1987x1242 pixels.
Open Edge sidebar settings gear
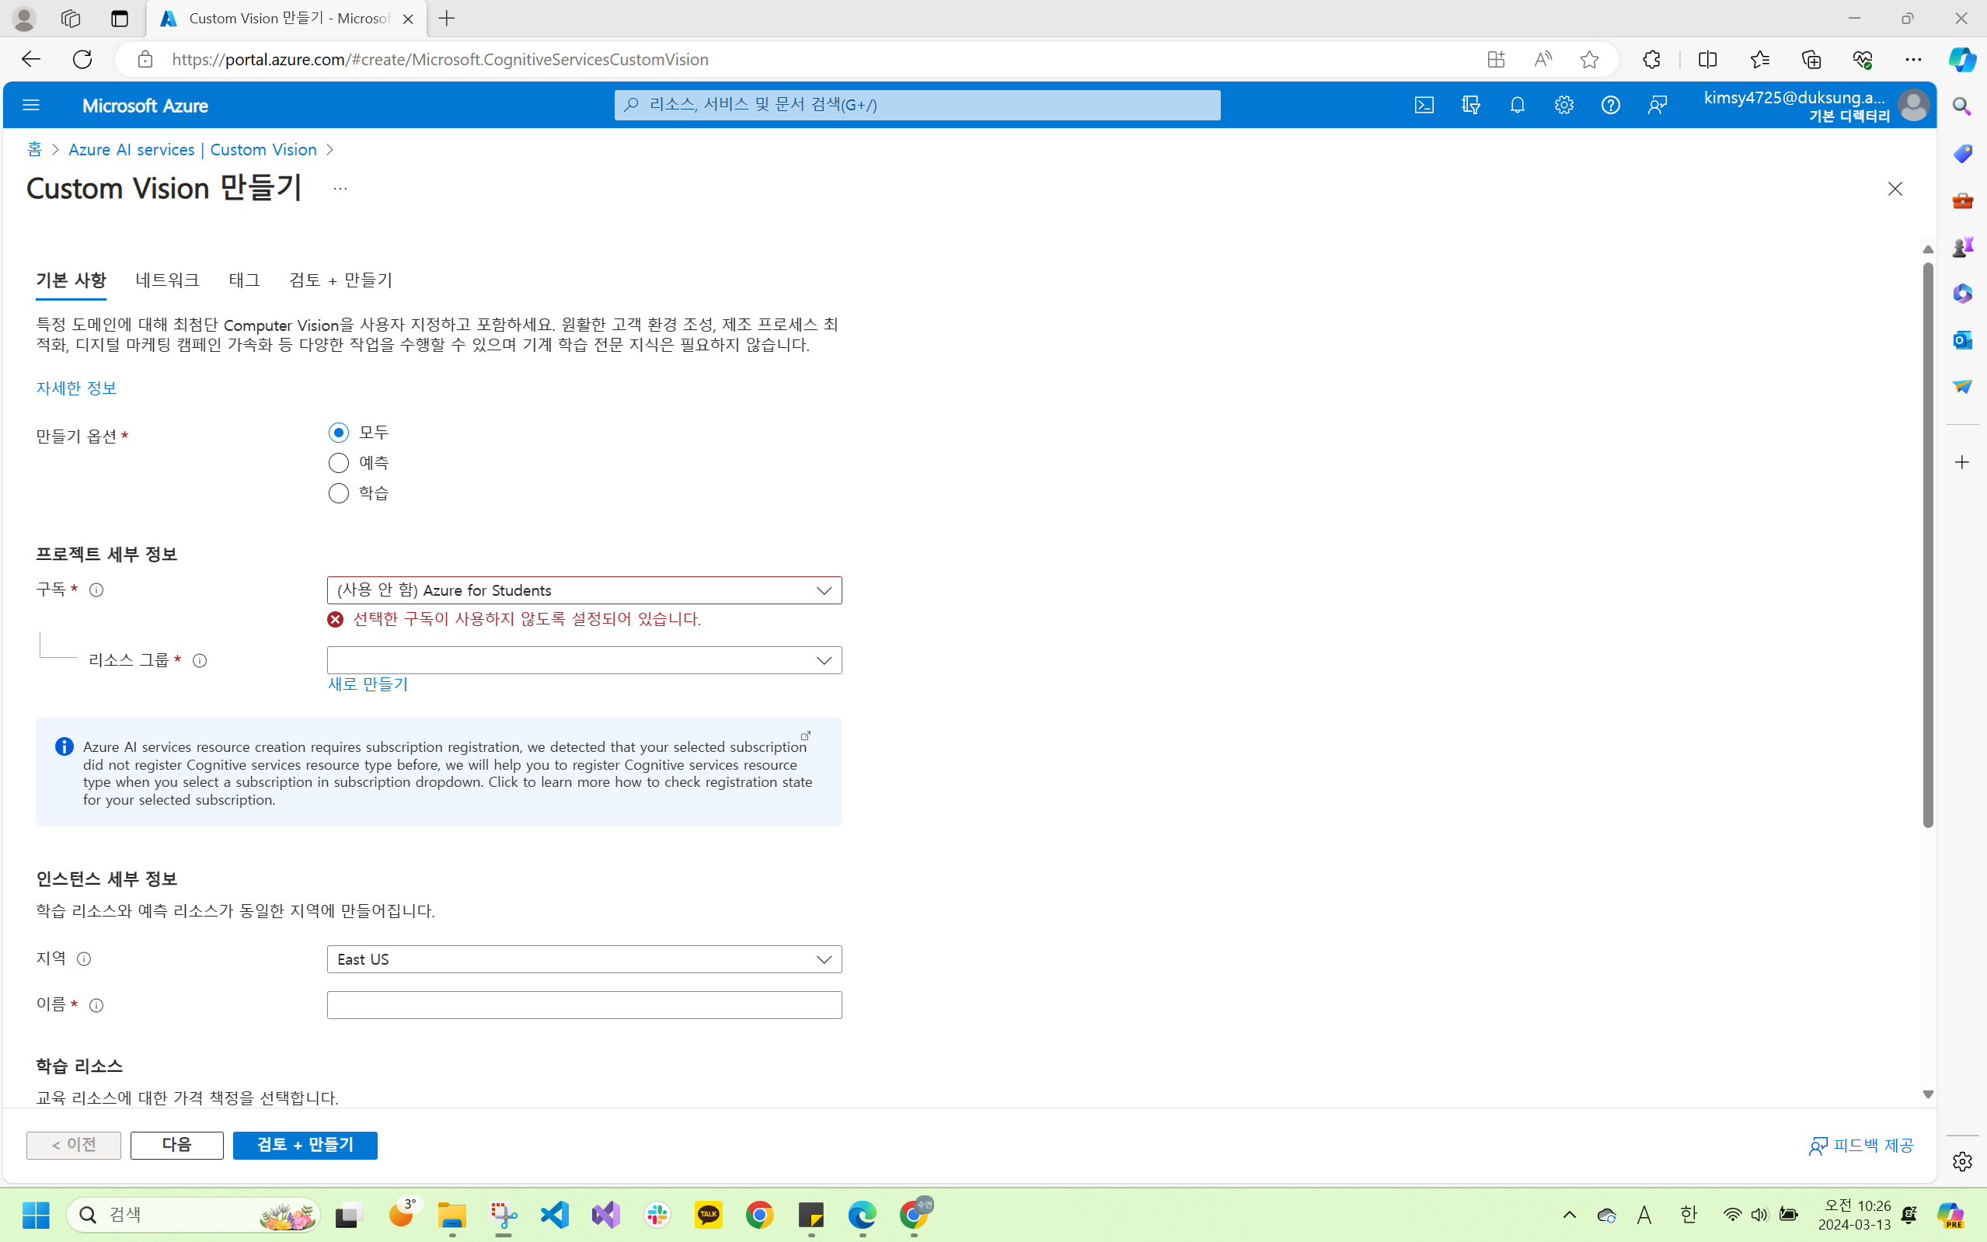1962,1161
